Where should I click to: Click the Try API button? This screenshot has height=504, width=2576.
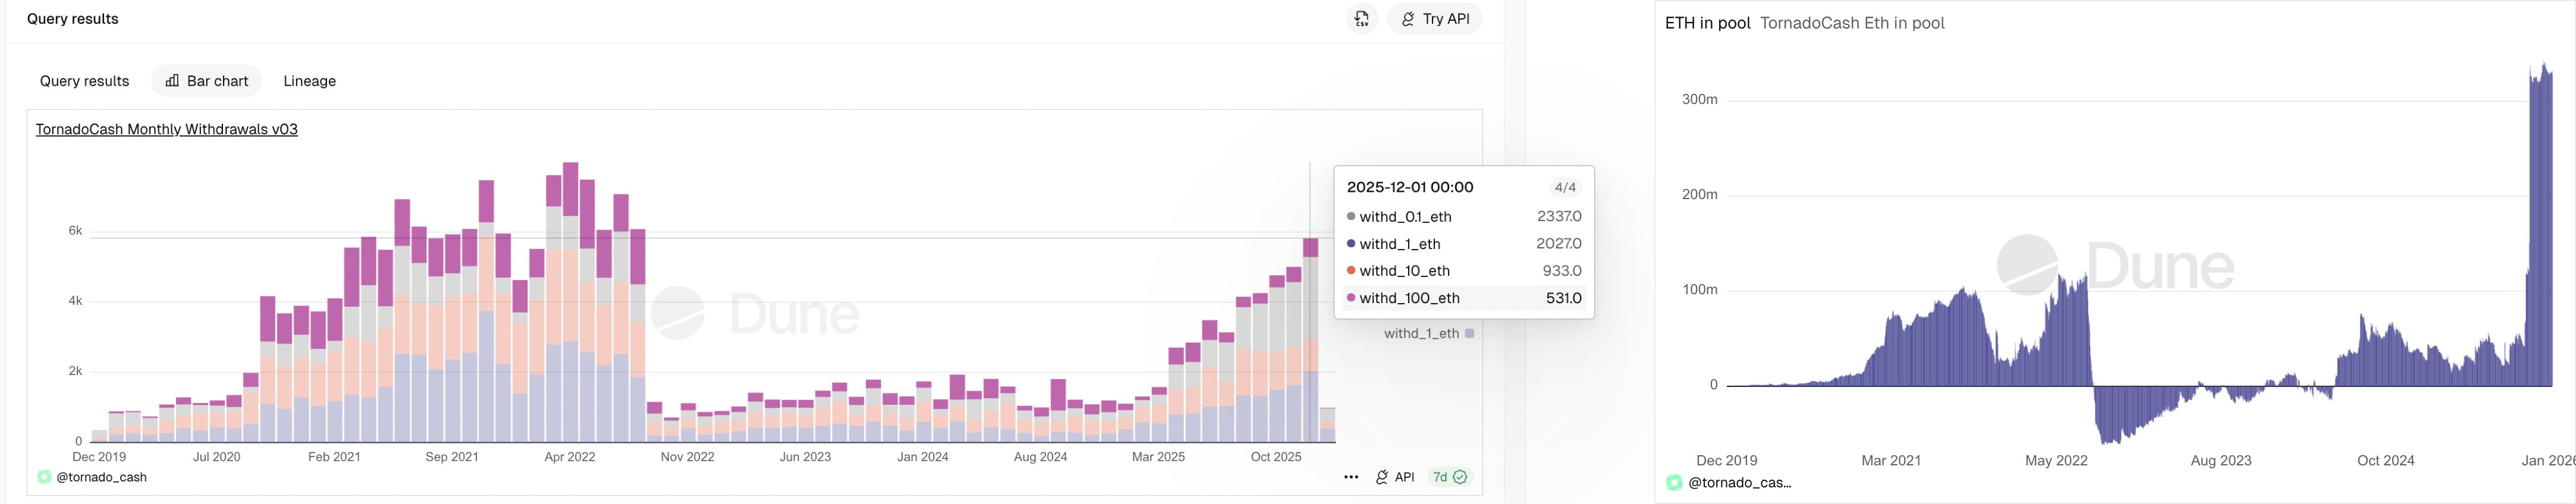point(1434,19)
